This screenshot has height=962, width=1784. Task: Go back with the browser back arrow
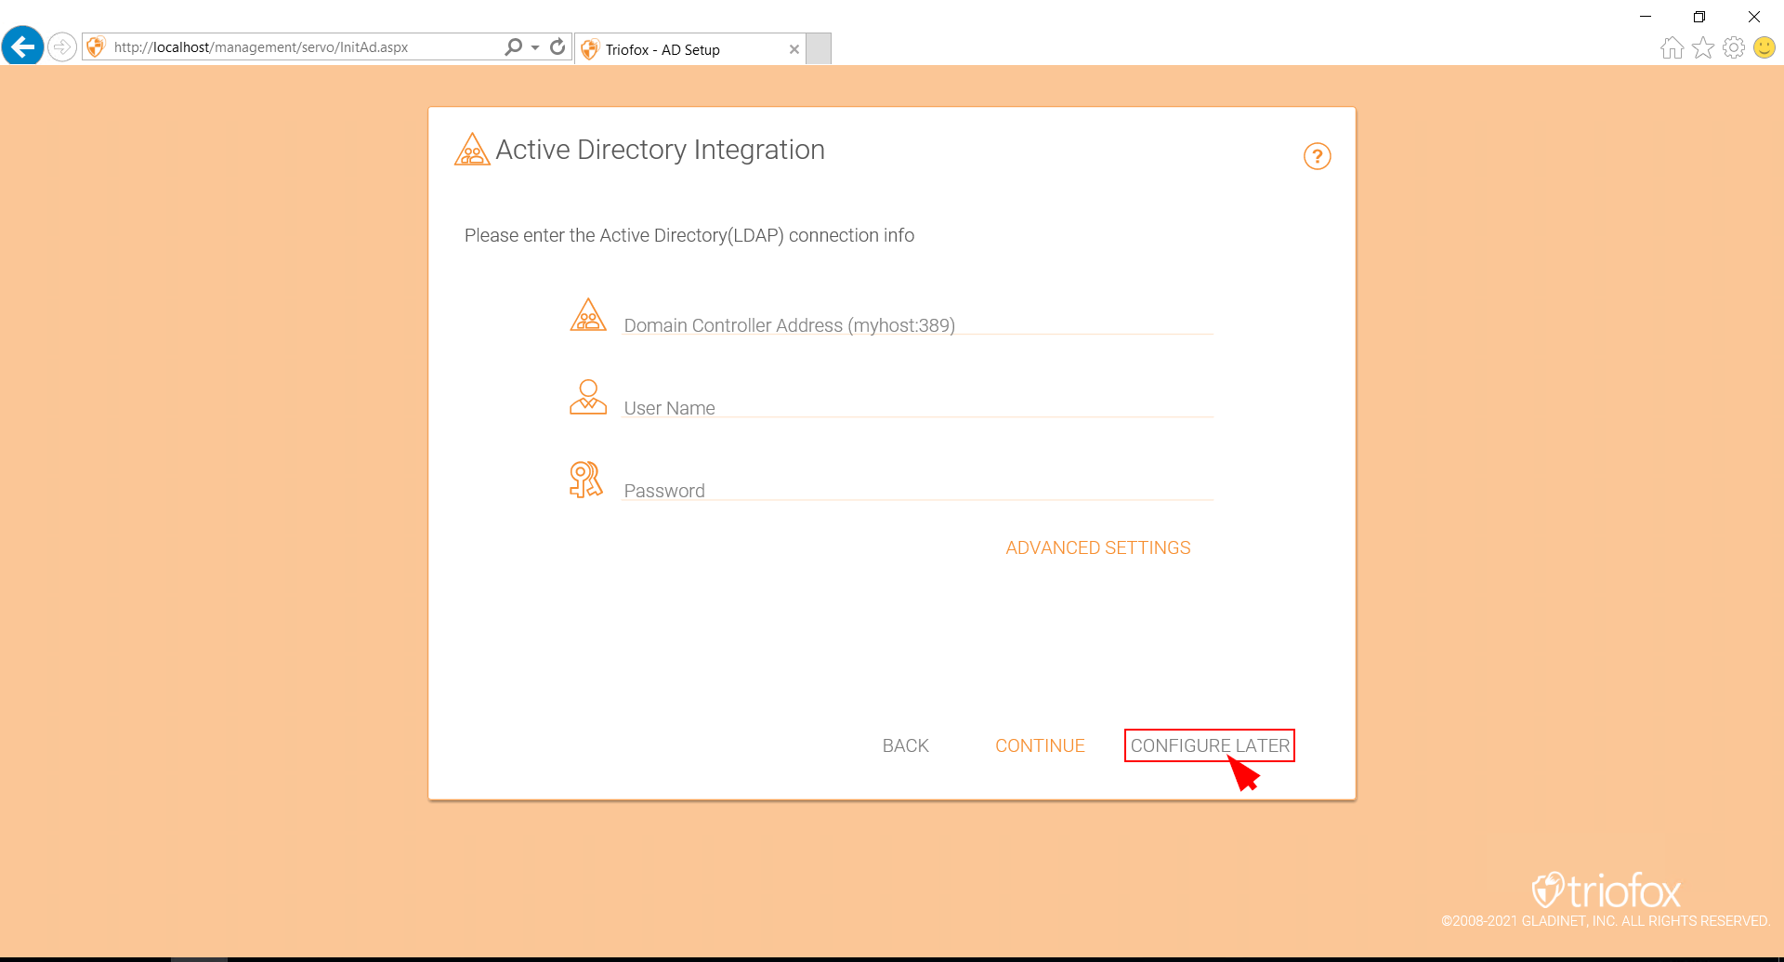click(23, 46)
